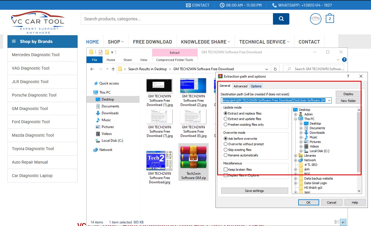This screenshot has width=371, height=226.
Task: Switch to the Advanced tab
Action: coord(240,86)
